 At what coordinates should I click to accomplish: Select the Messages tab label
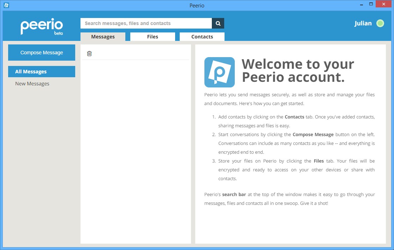click(103, 36)
